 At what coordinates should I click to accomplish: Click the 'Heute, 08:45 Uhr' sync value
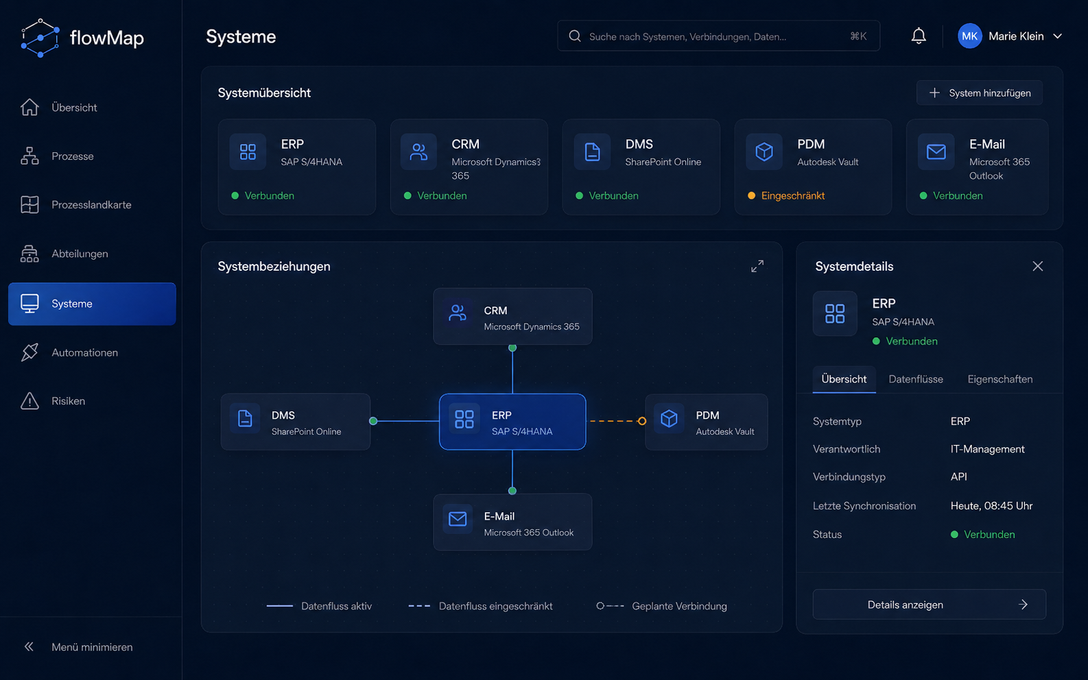[991, 506]
